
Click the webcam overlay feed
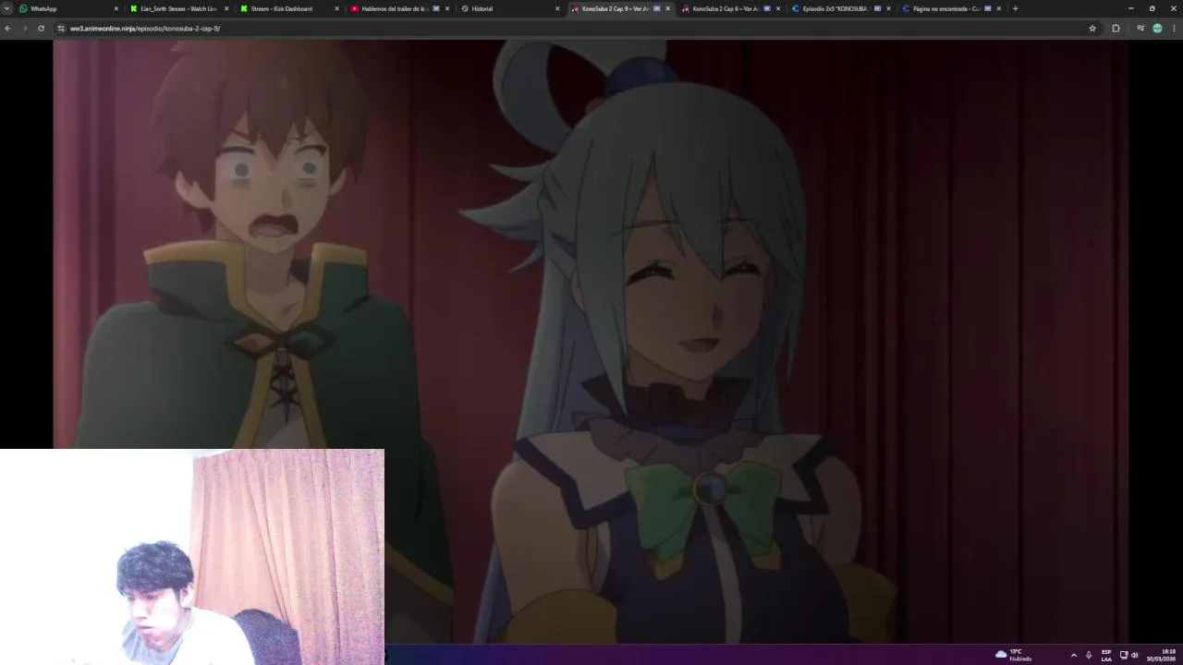tap(192, 557)
